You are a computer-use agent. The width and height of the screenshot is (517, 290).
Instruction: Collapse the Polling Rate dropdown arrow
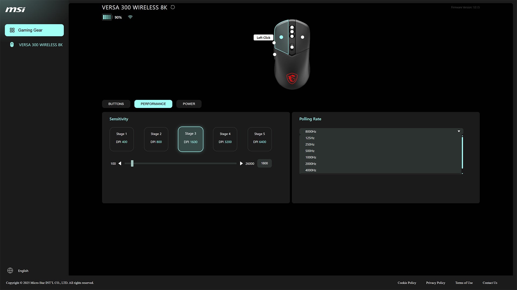(459, 131)
